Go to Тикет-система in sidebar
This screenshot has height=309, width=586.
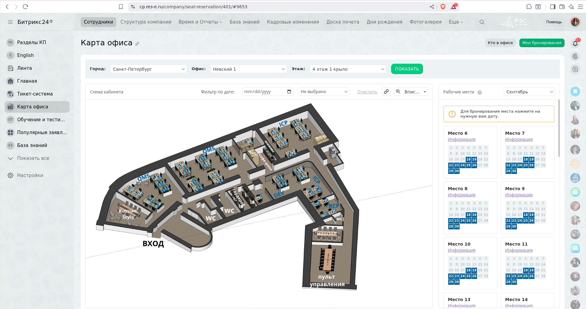pos(35,94)
